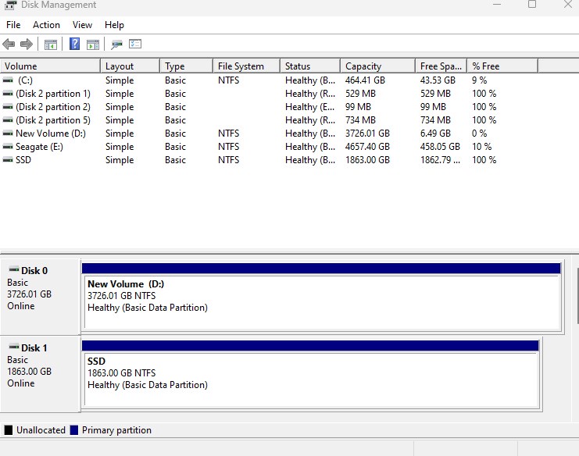Toggle the Show/Hide Console Tree icon

tap(51, 45)
